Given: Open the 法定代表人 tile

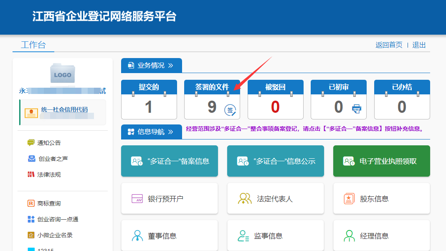Looking at the screenshot, I should tap(275, 198).
